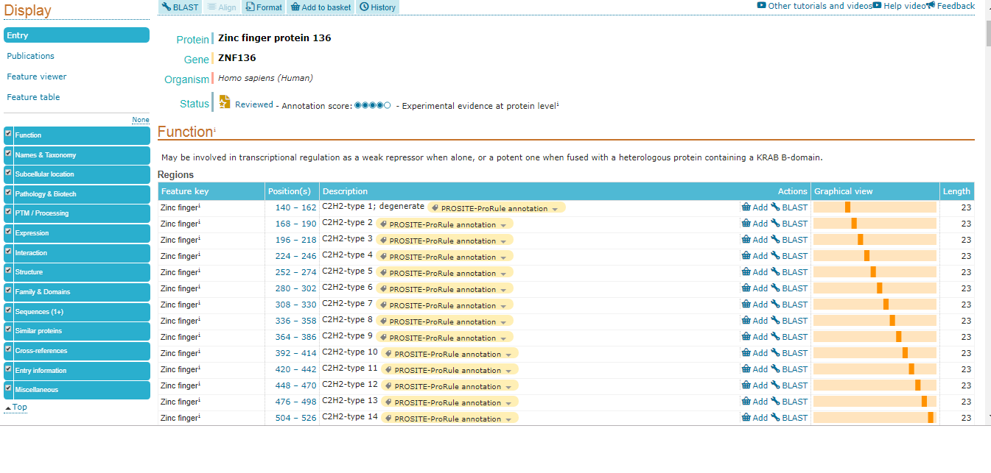
Task: Click the None link above section list
Action: [x=140, y=120]
